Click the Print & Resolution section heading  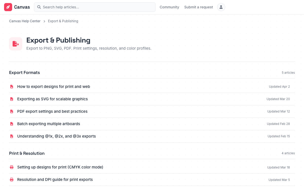point(27,154)
